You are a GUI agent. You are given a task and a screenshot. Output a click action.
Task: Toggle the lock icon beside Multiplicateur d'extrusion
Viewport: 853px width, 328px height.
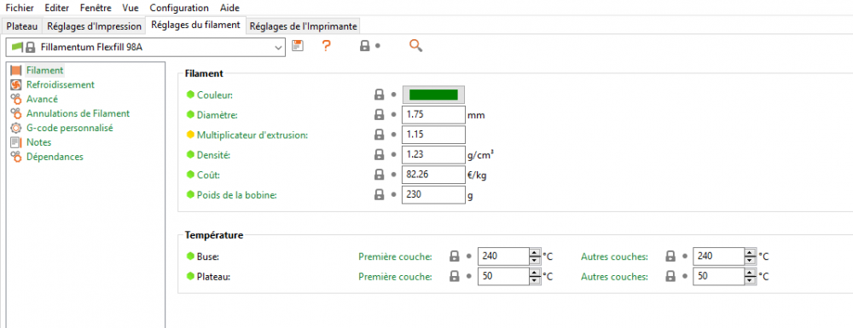tap(380, 135)
